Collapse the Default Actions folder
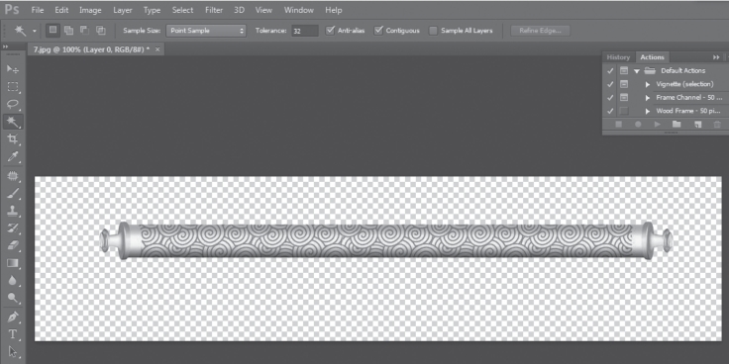 point(637,71)
